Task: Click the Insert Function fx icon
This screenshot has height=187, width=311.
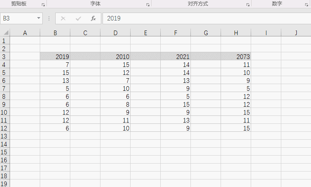Action: [93, 18]
